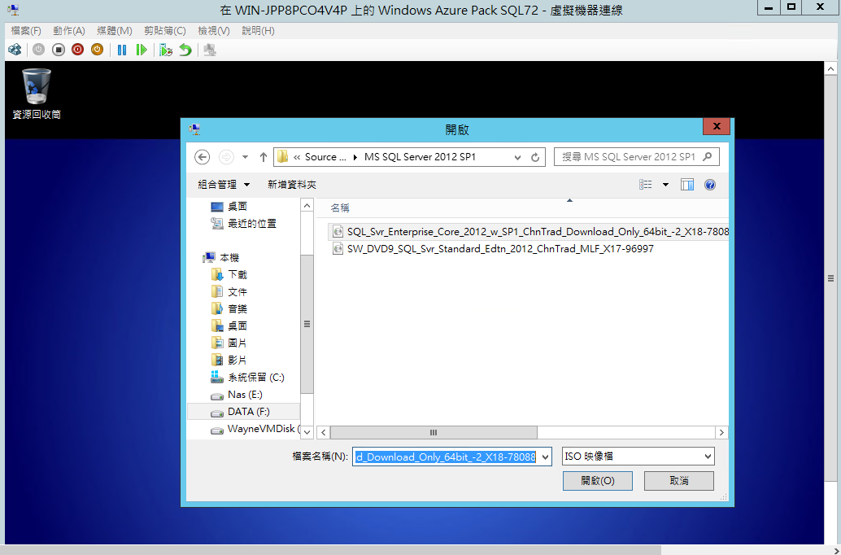Viewport: 841px width, 555px height.
Task: Go back in the Open dialog
Action: [203, 157]
